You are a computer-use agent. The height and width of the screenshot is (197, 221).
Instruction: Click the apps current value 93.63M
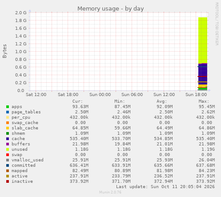80,107
